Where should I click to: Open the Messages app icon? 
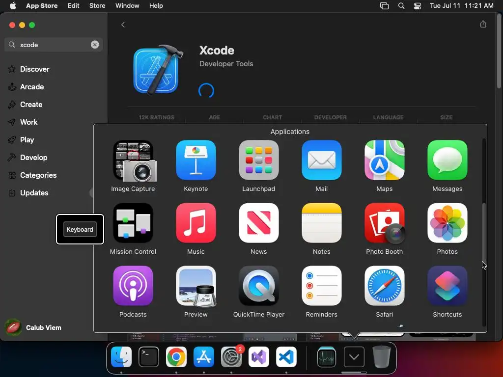click(447, 161)
